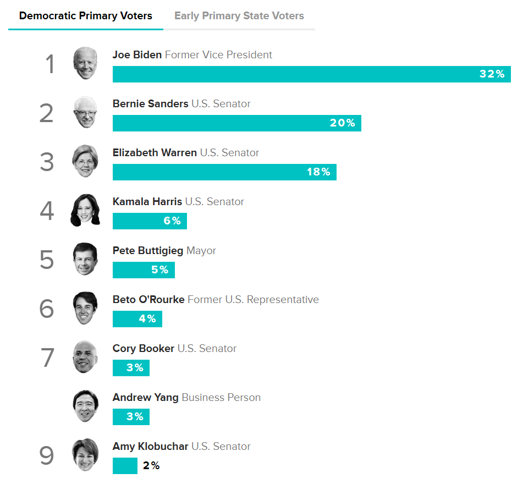
Task: Click Pete Buttigieg's headshot
Action: coord(85,259)
